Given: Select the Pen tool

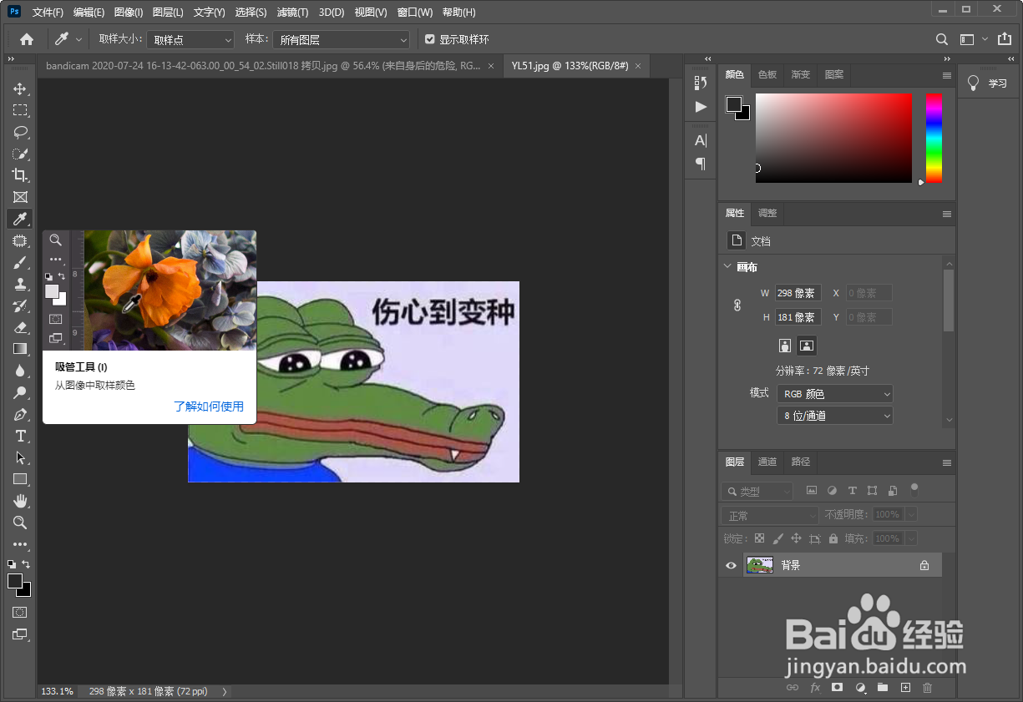Looking at the screenshot, I should (x=20, y=414).
